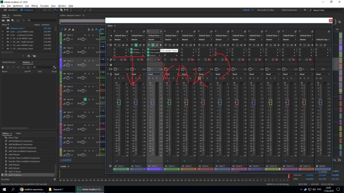
Task: Click Track 1 volume fader in Mixer
Action: (119, 102)
